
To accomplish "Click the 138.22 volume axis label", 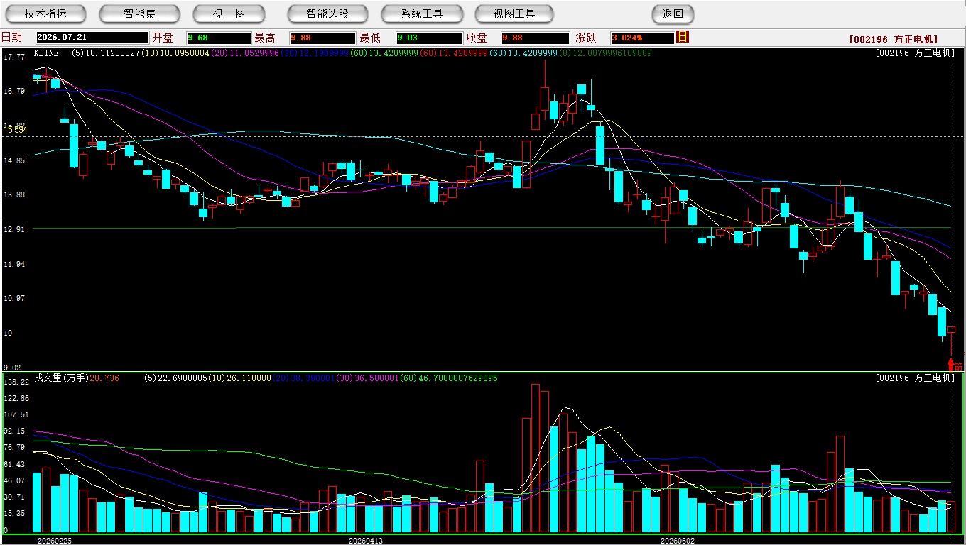I will tap(16, 382).
